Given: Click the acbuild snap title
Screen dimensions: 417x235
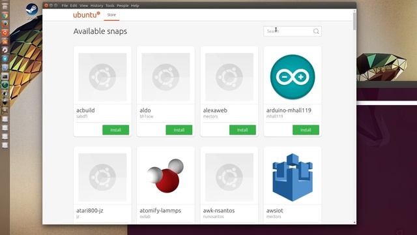Looking at the screenshot, I should point(85,110).
